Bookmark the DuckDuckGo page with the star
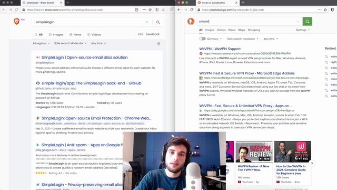This screenshot has width=337, height=190. click(x=325, y=9)
